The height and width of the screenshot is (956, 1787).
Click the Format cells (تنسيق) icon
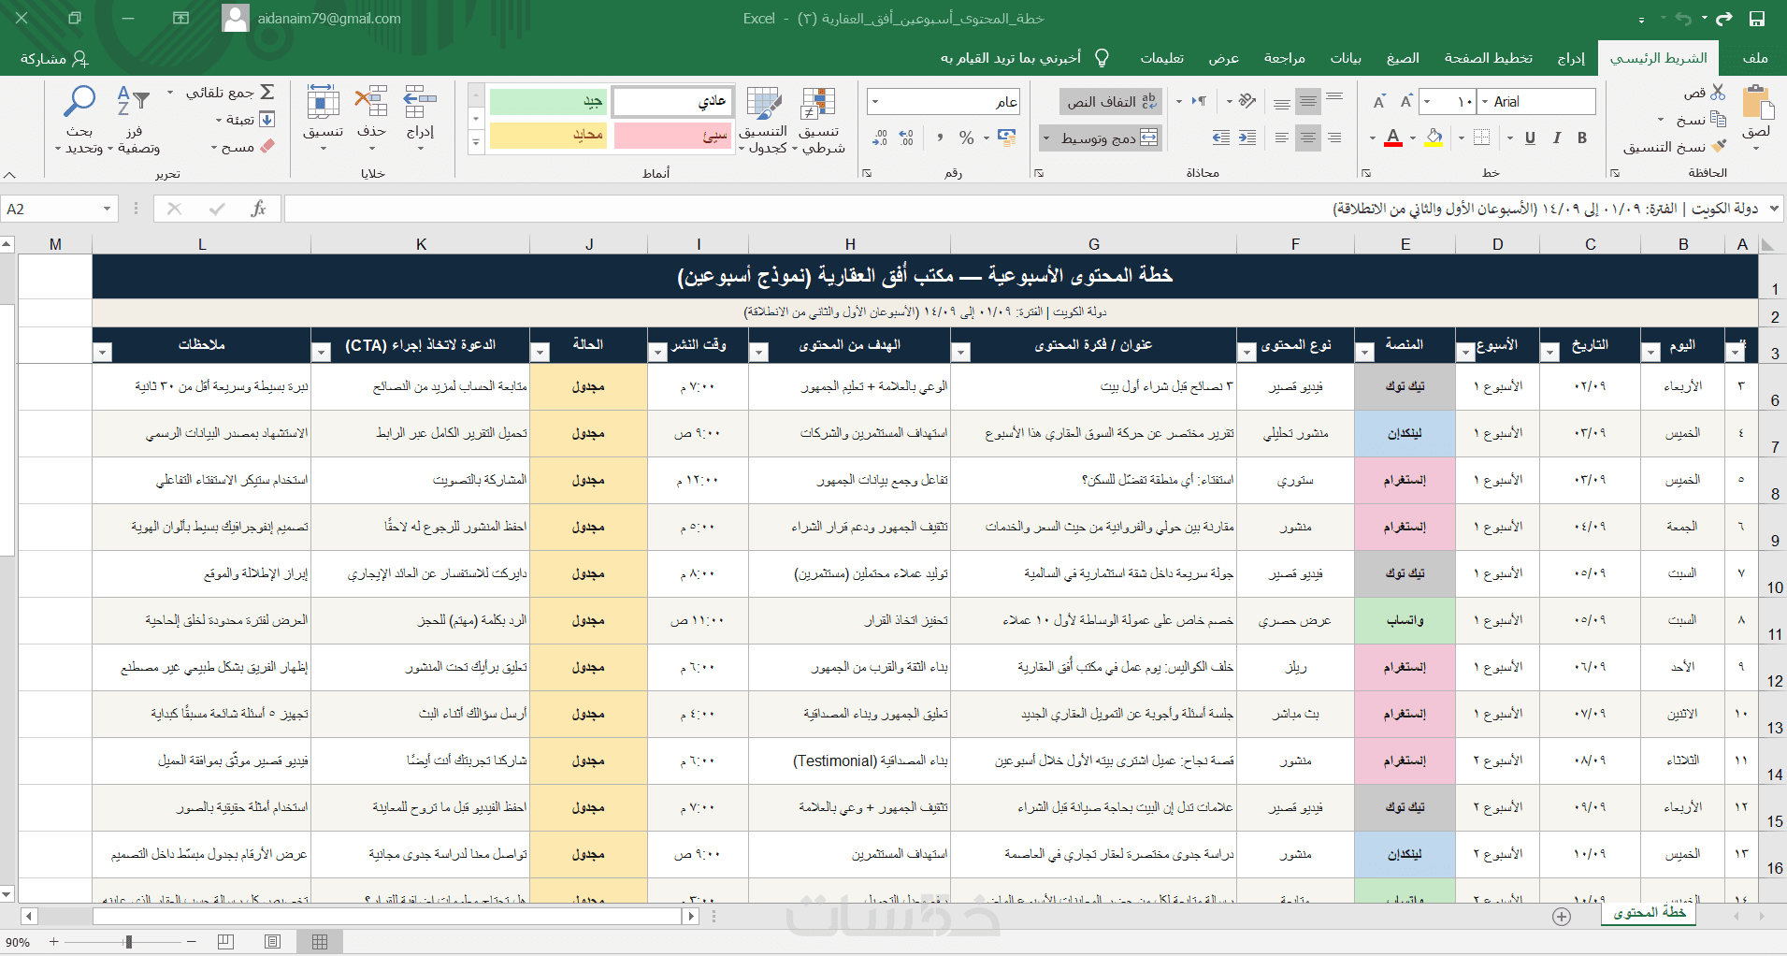click(323, 103)
